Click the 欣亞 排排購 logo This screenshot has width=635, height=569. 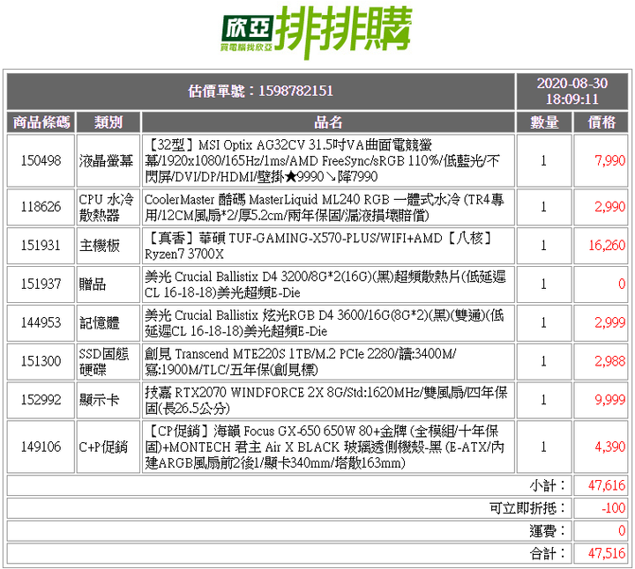[317, 33]
